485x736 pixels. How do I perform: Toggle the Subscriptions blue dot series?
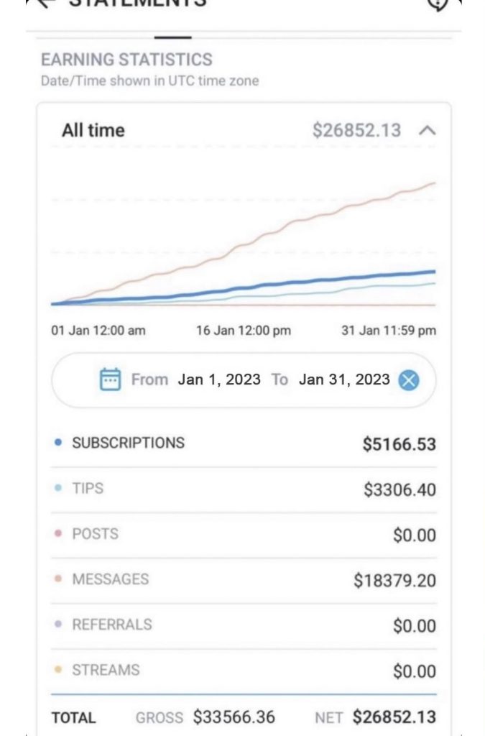click(58, 443)
